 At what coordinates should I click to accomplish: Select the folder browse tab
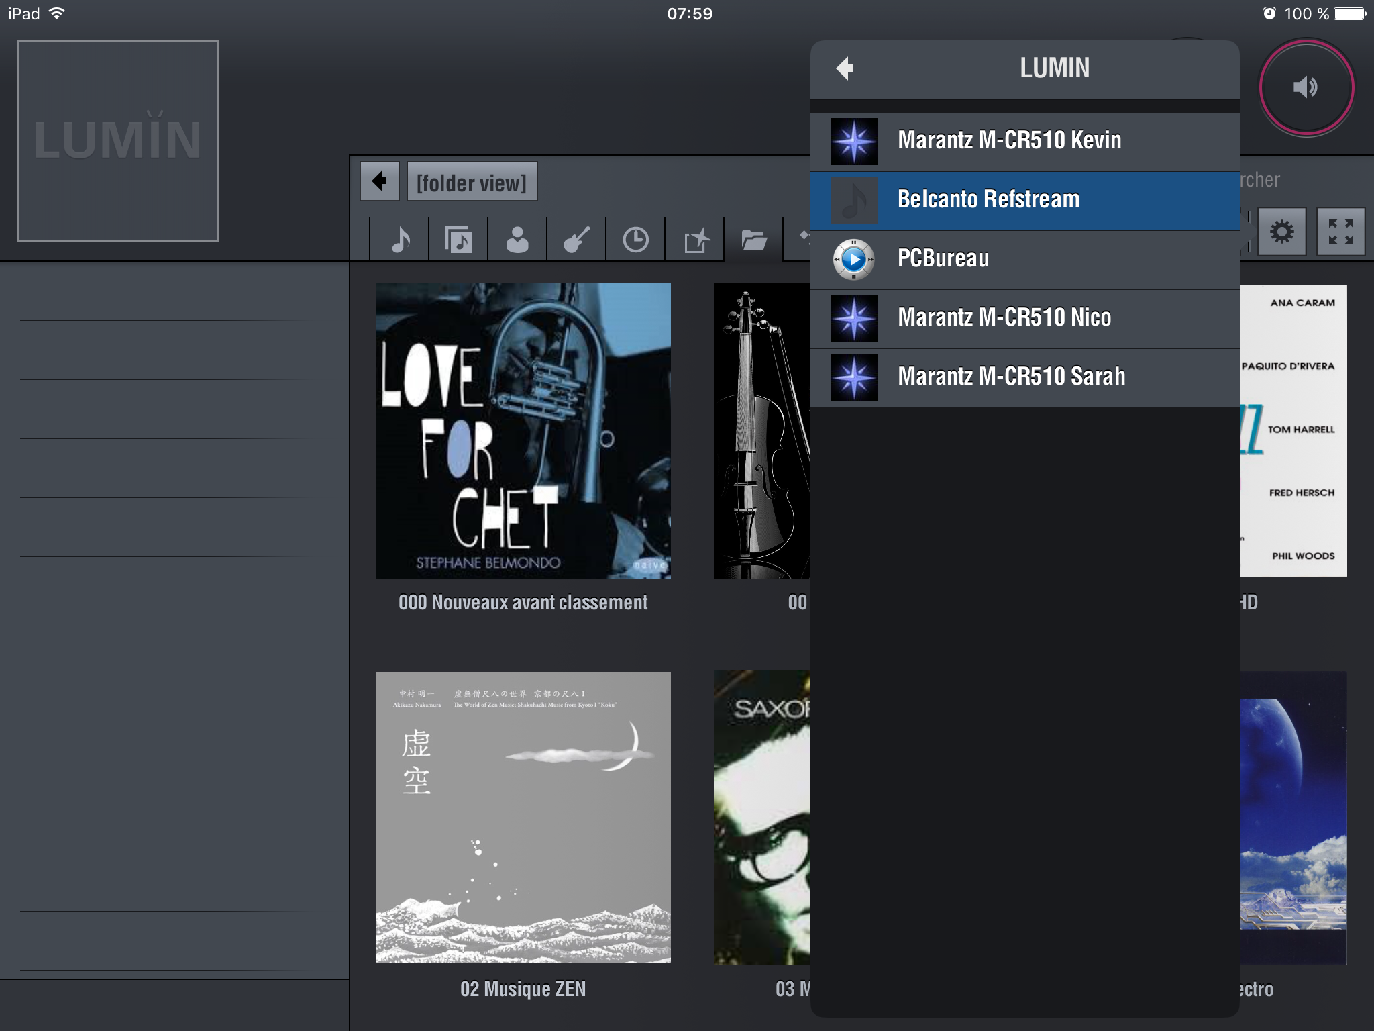click(x=754, y=240)
